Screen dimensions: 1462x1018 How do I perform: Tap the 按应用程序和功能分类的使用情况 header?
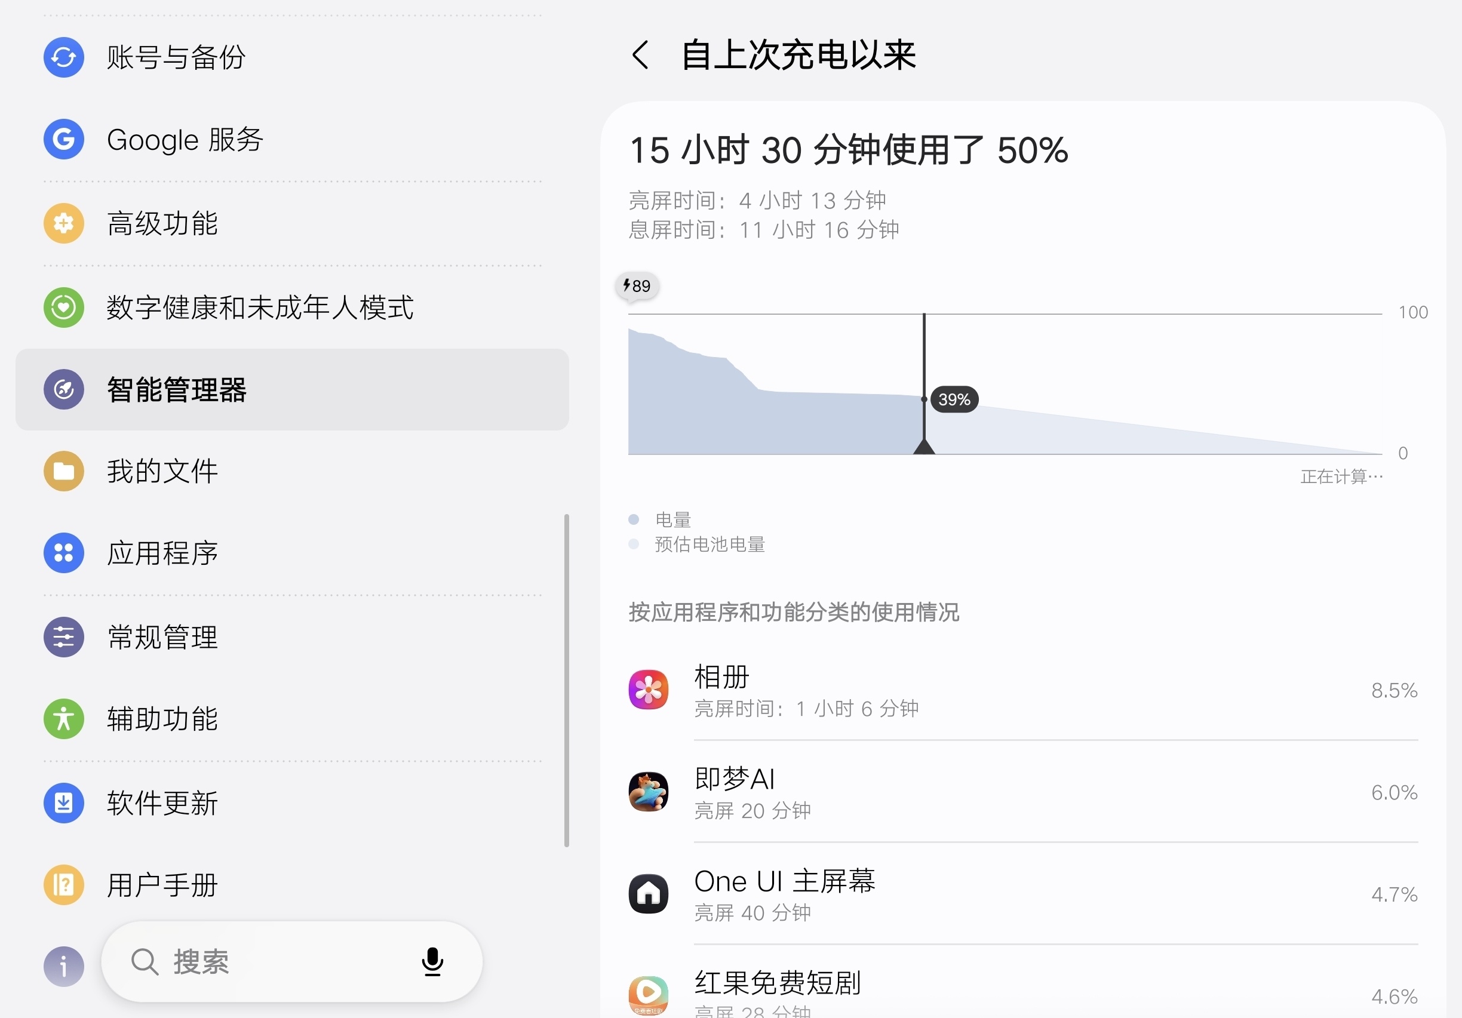click(794, 612)
